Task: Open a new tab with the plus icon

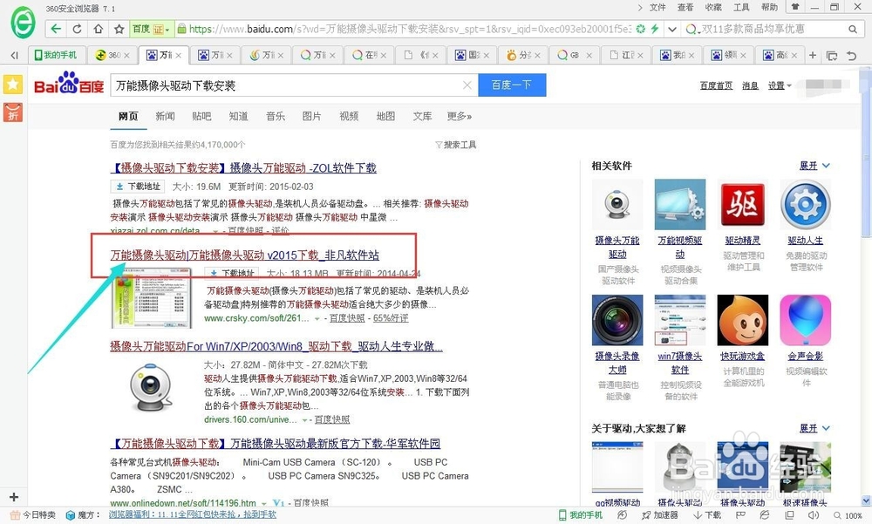Action: tap(813, 55)
